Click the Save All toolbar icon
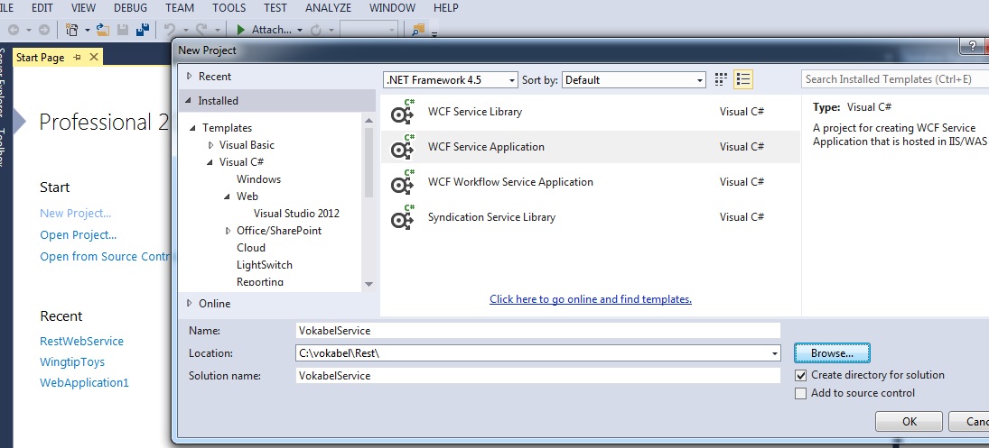989x448 pixels. point(144,30)
